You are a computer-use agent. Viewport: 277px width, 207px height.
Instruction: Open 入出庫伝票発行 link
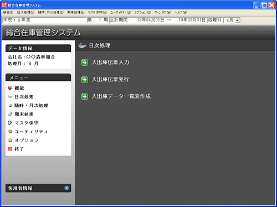[110, 79]
